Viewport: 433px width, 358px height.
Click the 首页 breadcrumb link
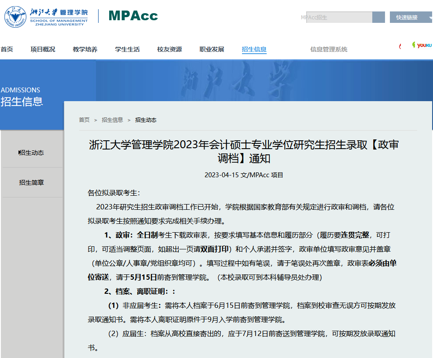(84, 120)
